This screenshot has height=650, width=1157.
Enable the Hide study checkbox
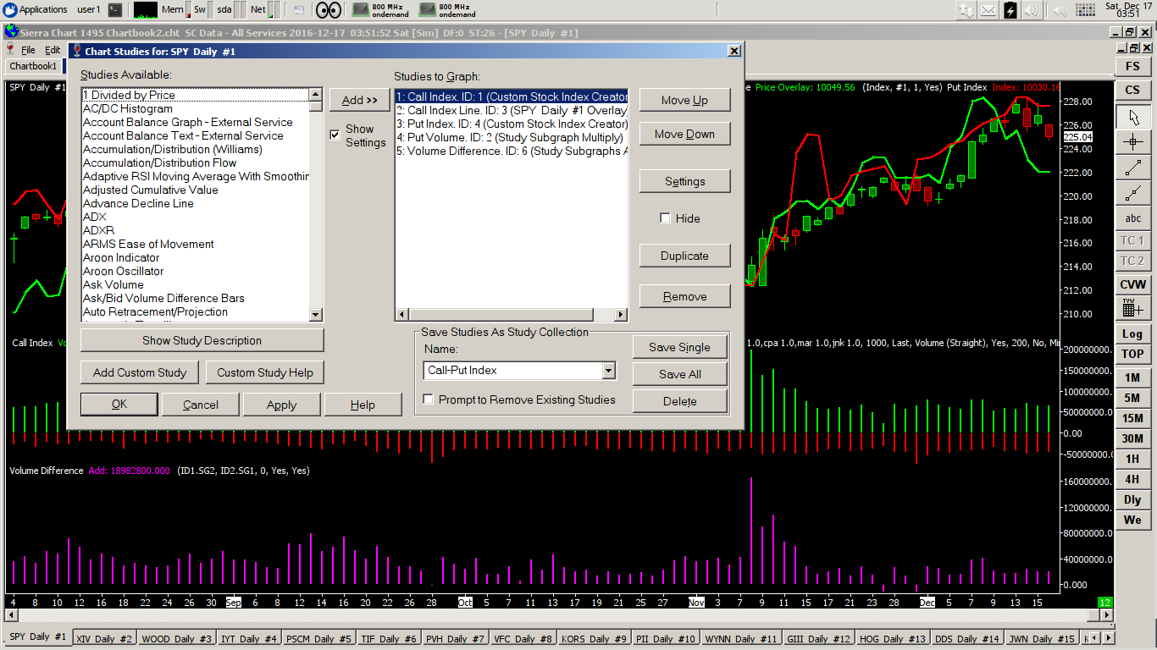[x=666, y=218]
